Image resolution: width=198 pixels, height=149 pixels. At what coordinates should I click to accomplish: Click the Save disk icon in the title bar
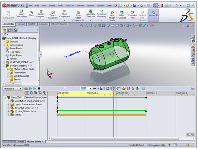click(135, 5)
